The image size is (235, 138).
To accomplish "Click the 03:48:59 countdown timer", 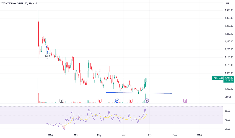I will (229, 81).
